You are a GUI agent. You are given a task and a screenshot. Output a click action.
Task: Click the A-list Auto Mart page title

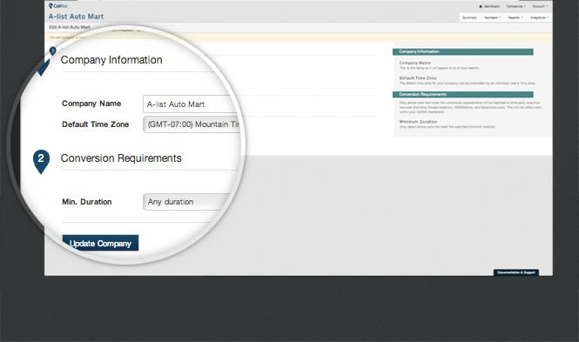pyautogui.click(x=76, y=17)
